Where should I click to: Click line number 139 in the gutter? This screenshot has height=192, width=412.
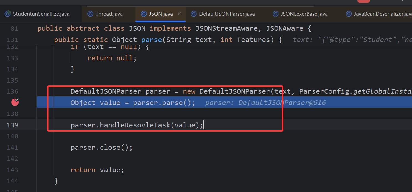[x=12, y=125]
